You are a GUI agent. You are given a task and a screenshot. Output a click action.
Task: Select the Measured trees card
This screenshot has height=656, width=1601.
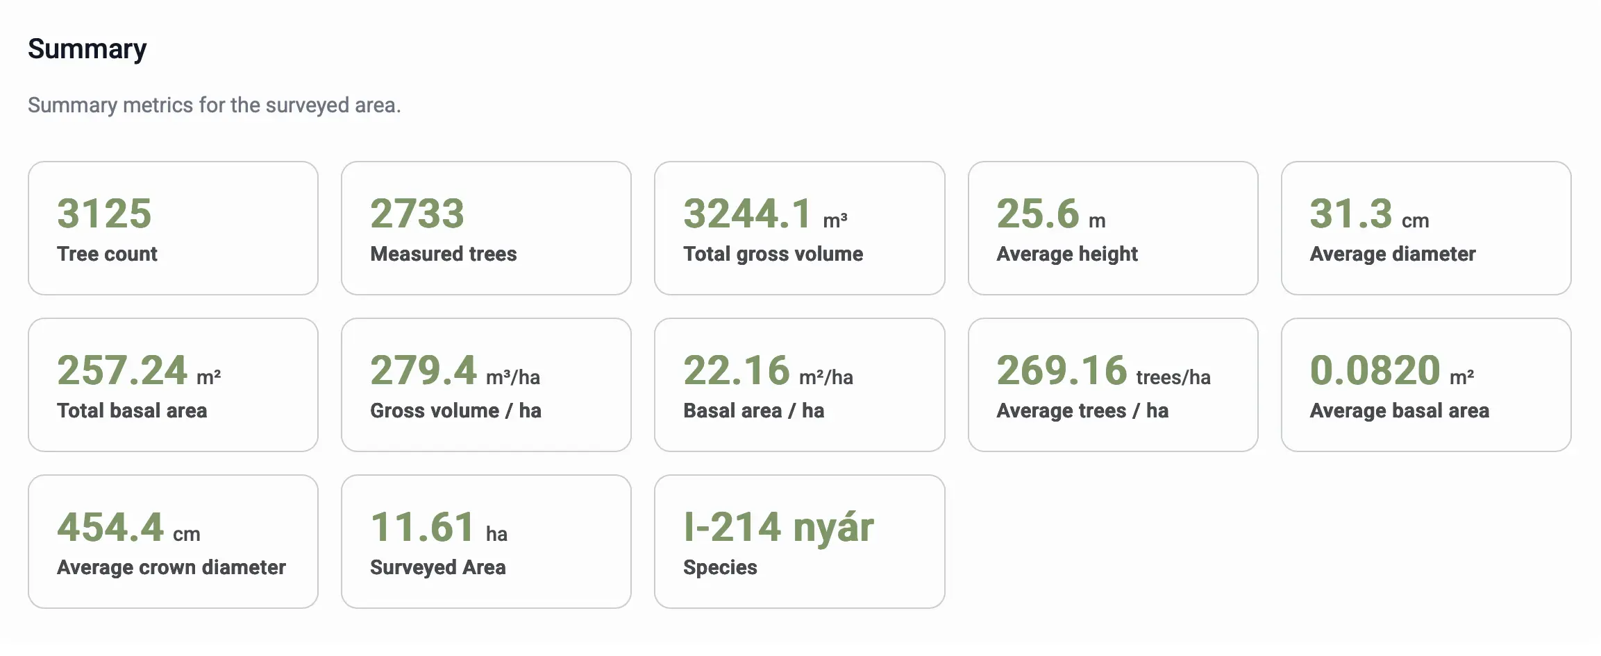(x=486, y=228)
